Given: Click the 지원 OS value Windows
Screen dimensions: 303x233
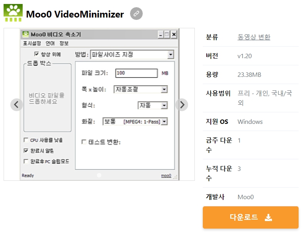Looking at the screenshot, I should tap(250, 122).
